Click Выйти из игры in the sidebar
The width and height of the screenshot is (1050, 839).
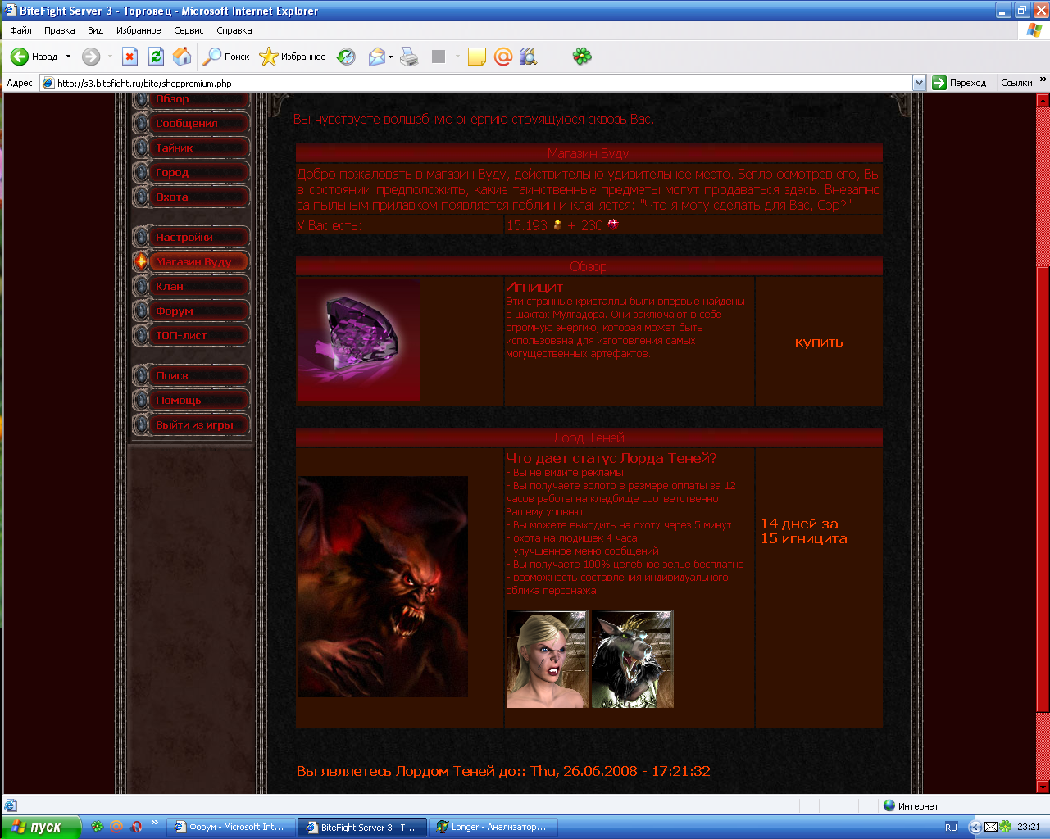click(x=191, y=424)
